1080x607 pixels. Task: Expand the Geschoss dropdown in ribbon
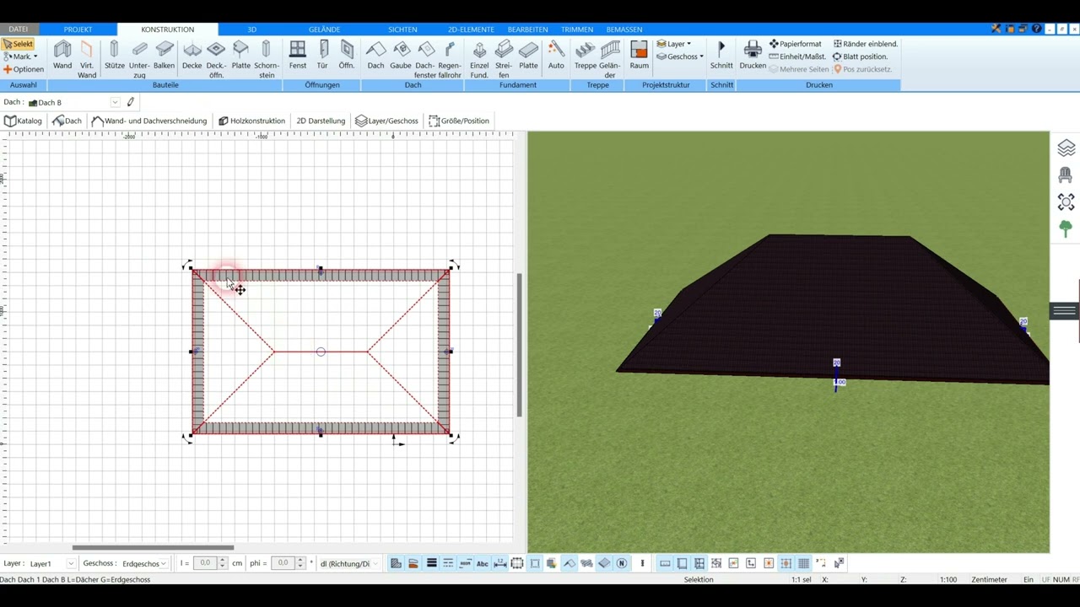680,56
